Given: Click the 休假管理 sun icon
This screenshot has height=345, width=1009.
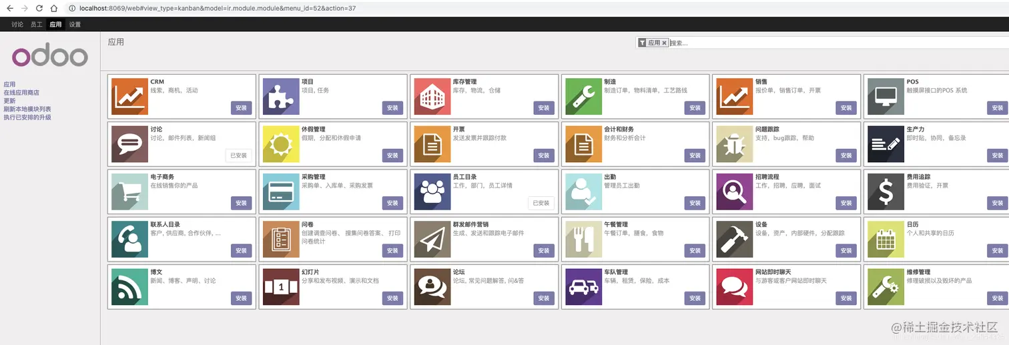Looking at the screenshot, I should click(x=281, y=144).
